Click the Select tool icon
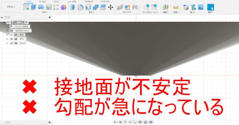 (x=211, y=7)
